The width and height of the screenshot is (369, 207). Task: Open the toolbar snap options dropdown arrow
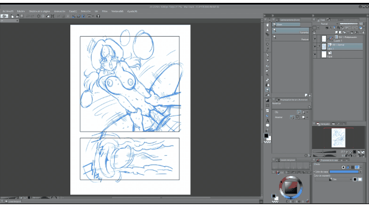(x=93, y=16)
